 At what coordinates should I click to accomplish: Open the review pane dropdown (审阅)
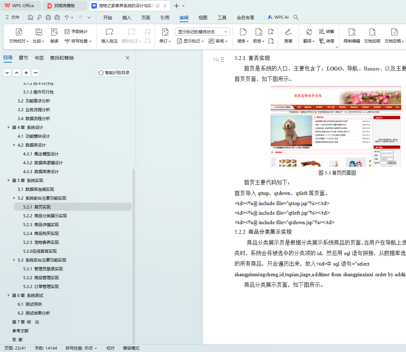(218, 41)
